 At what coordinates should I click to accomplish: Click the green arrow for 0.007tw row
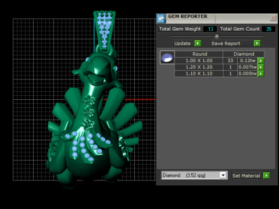pyautogui.click(x=261, y=67)
